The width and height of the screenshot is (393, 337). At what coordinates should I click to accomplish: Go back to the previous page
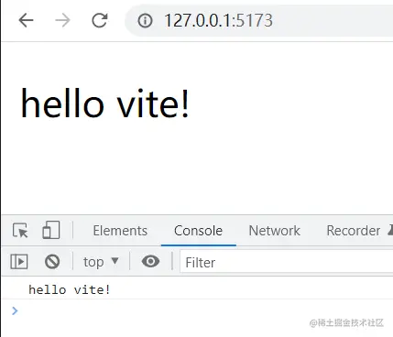point(26,21)
